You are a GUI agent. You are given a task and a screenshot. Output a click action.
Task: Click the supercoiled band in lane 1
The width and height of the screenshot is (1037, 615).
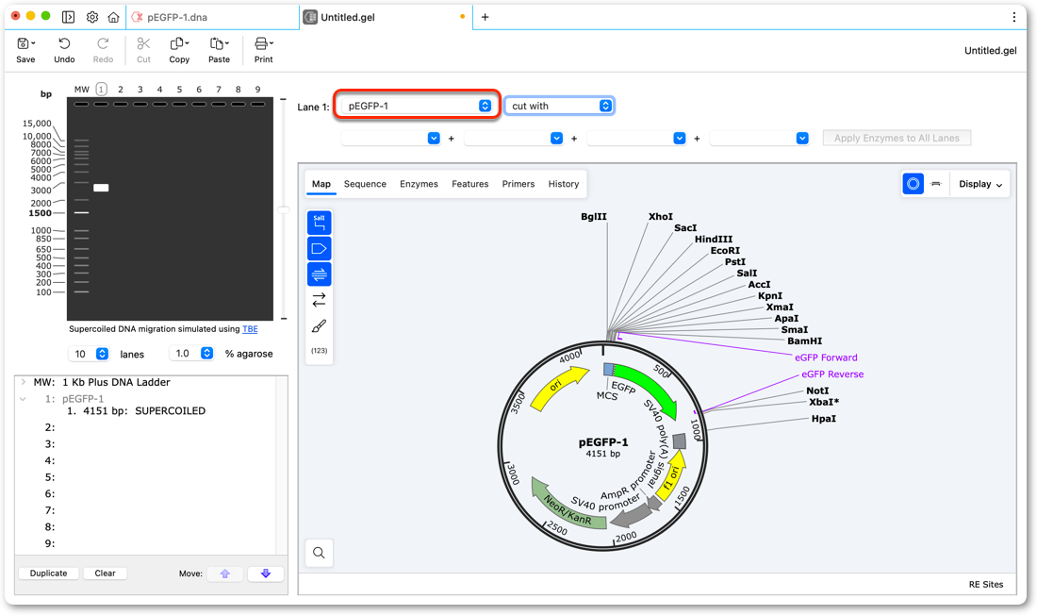(x=101, y=188)
